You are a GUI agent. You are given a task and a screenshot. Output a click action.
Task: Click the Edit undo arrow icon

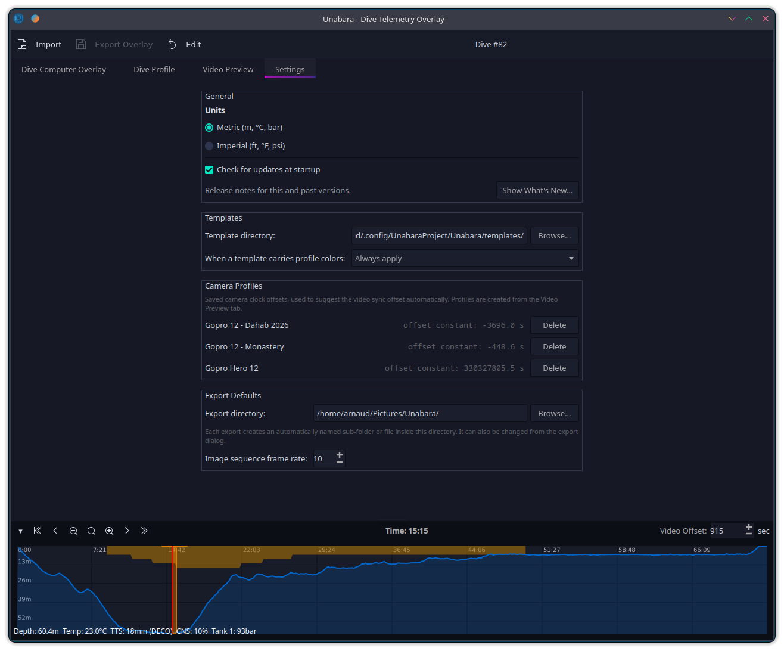[x=172, y=44]
